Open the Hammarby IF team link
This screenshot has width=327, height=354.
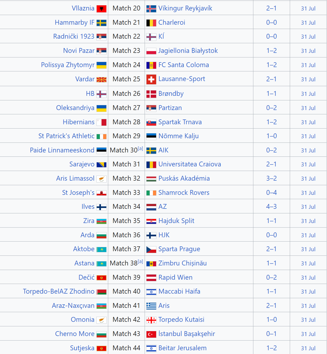point(75,22)
